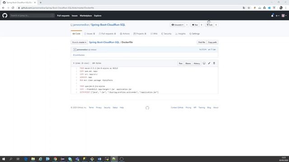This screenshot has height=162, width=289.
Task: Open the Training footer link
Action: click(202, 108)
